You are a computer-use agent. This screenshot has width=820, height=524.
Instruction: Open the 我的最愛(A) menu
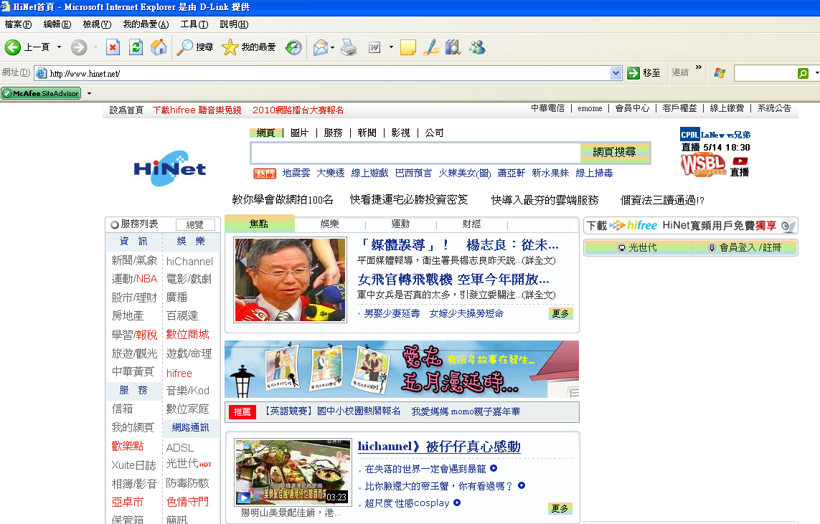click(146, 24)
